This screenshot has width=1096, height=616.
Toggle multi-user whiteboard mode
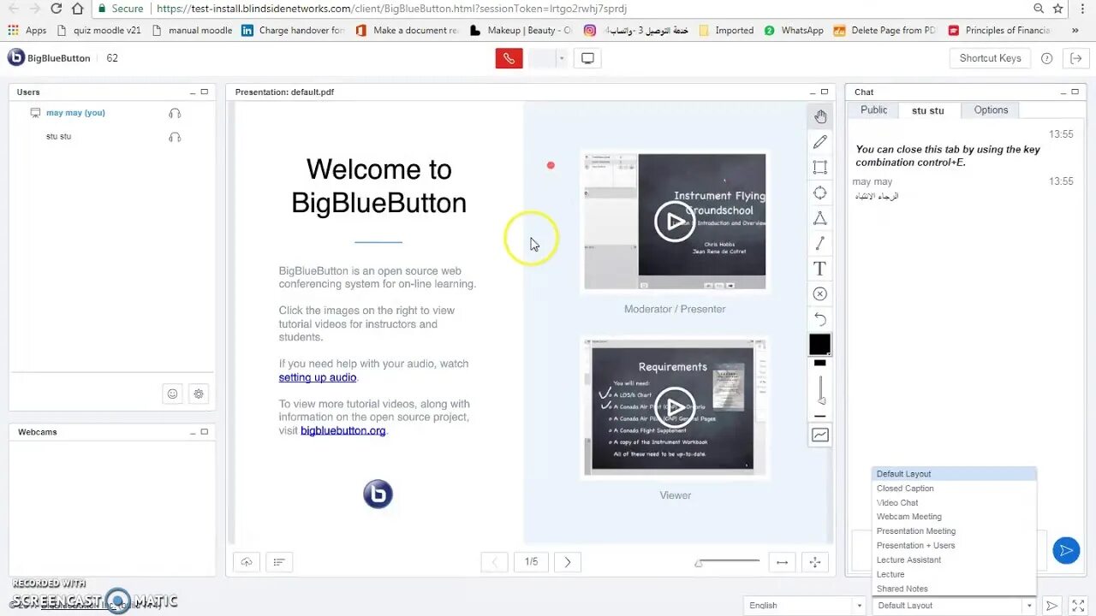pos(819,435)
